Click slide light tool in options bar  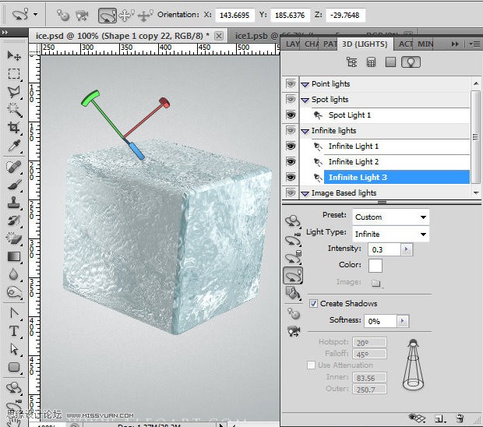(145, 16)
